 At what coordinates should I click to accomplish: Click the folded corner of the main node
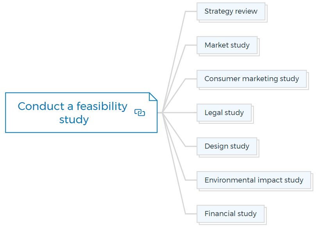[x=153, y=97]
